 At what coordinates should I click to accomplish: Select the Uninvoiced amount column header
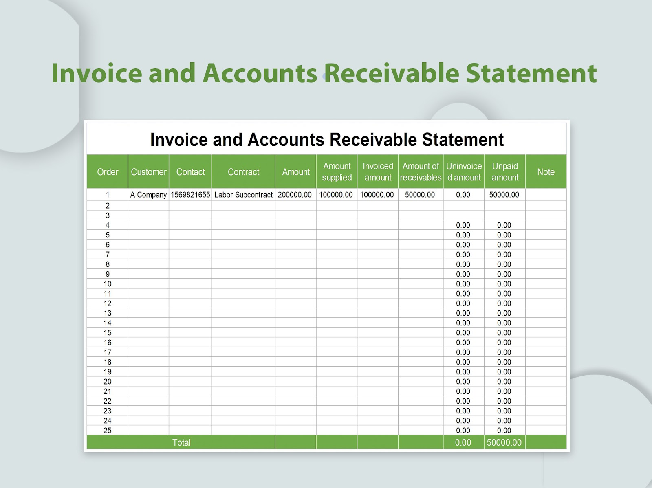click(x=463, y=172)
